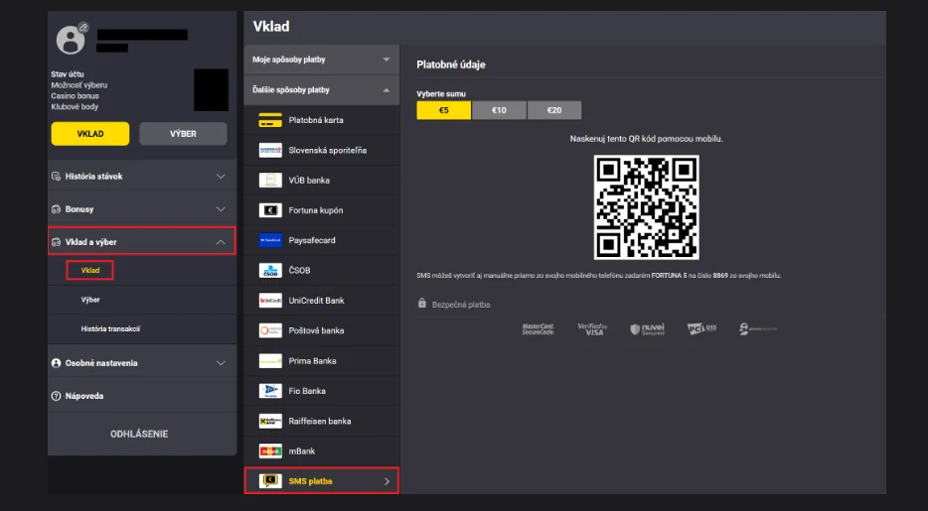The height and width of the screenshot is (511, 928).
Task: Click the Osobné nastavenia person icon
Action: [x=57, y=363]
